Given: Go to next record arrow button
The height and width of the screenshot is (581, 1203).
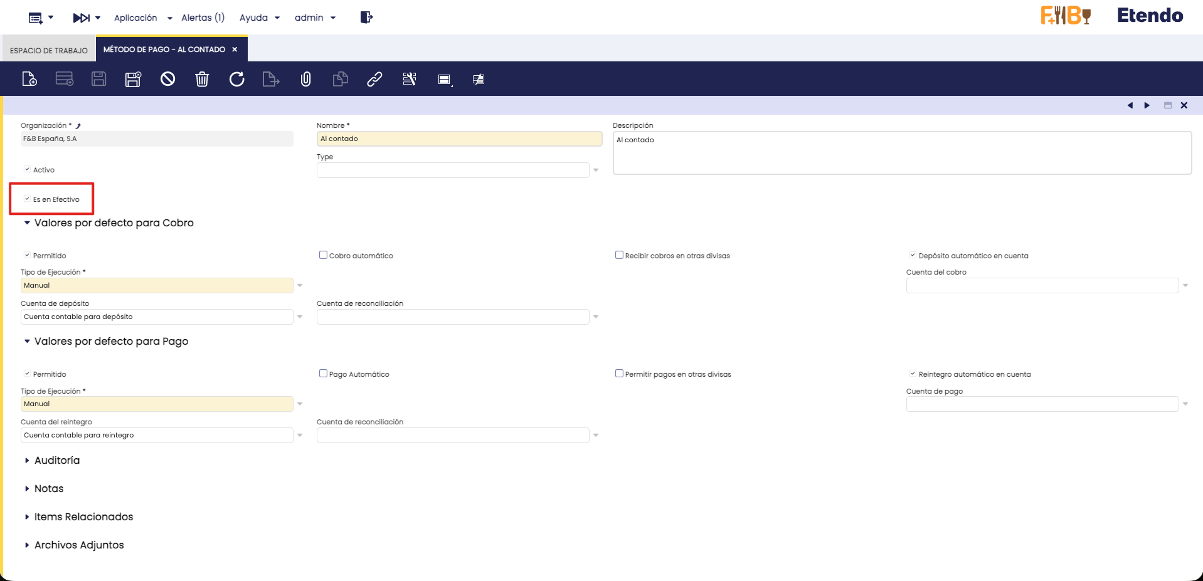Looking at the screenshot, I should [1147, 105].
